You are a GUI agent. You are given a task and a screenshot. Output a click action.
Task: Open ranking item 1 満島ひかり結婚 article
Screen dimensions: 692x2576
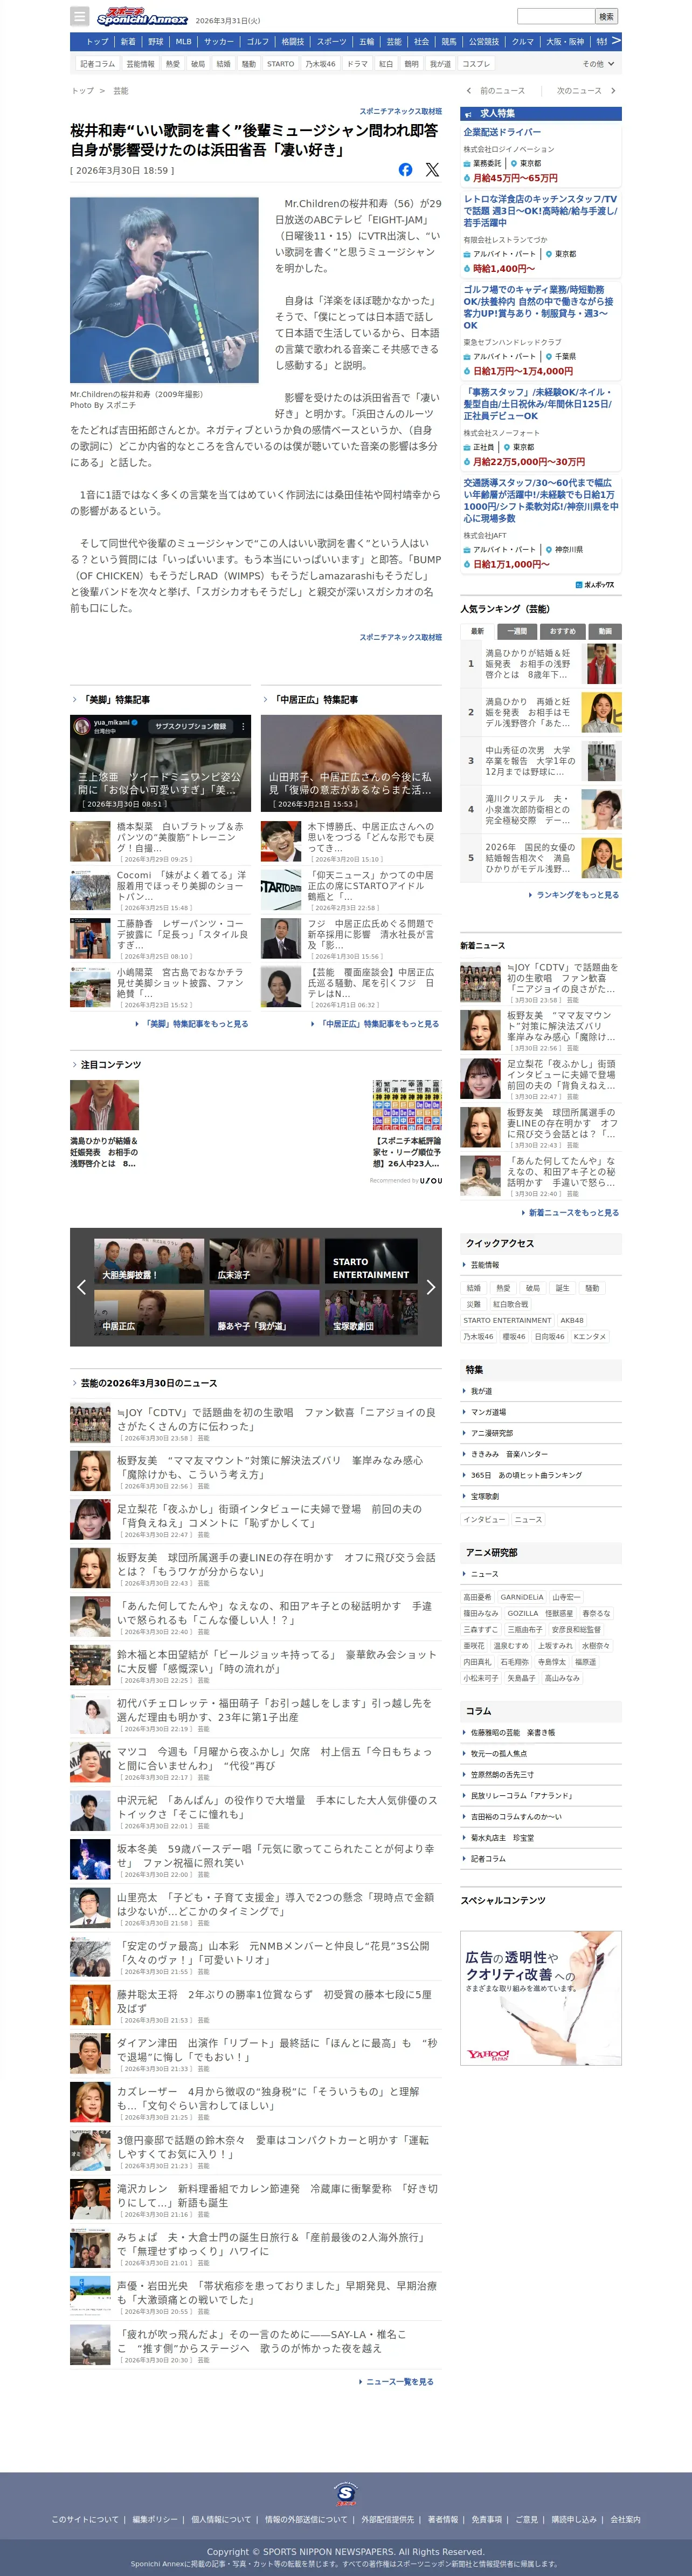tap(541, 664)
